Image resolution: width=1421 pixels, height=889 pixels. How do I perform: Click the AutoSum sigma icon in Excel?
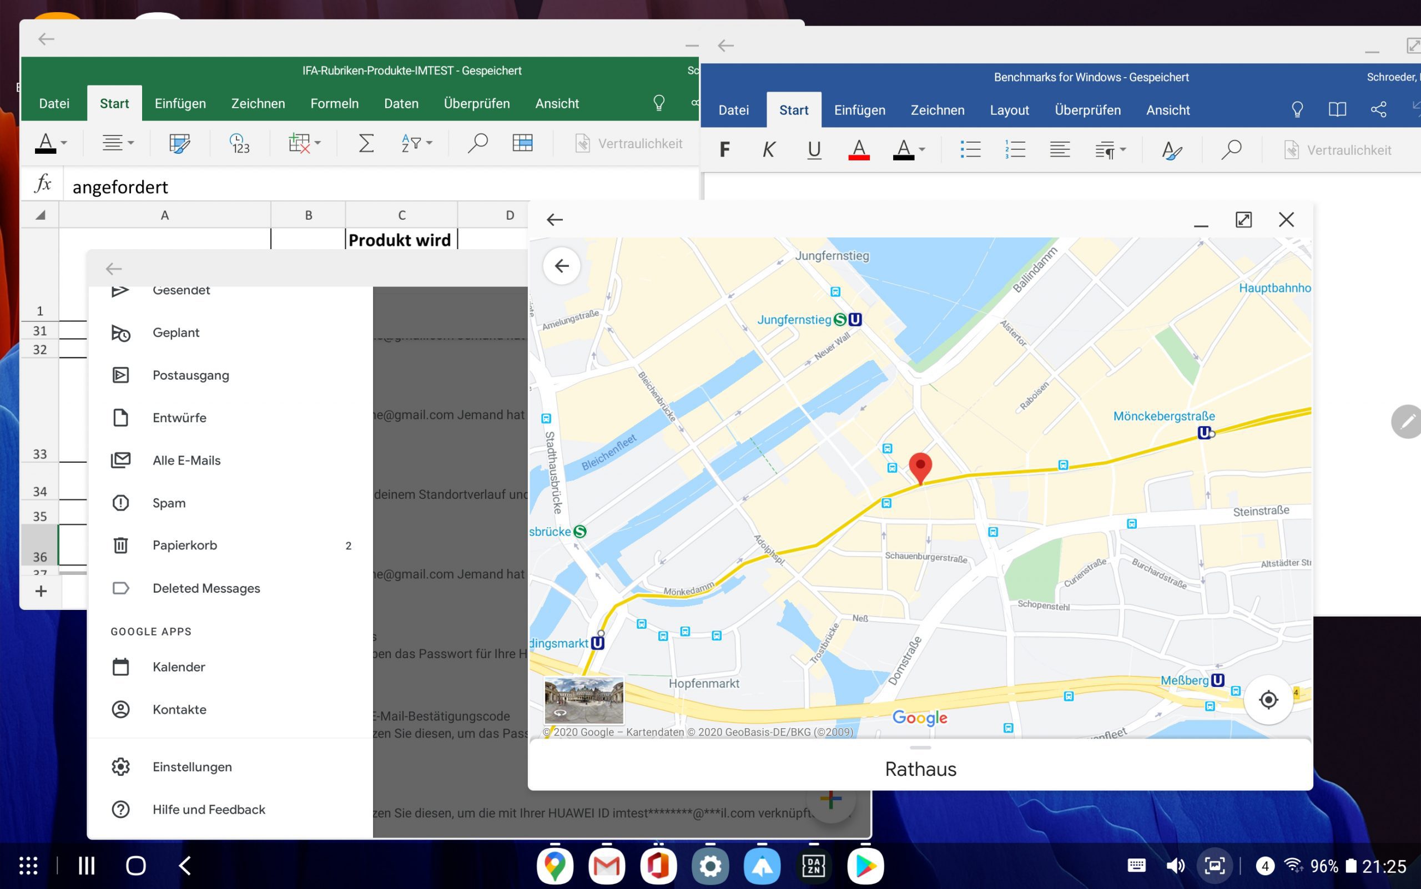point(366,143)
